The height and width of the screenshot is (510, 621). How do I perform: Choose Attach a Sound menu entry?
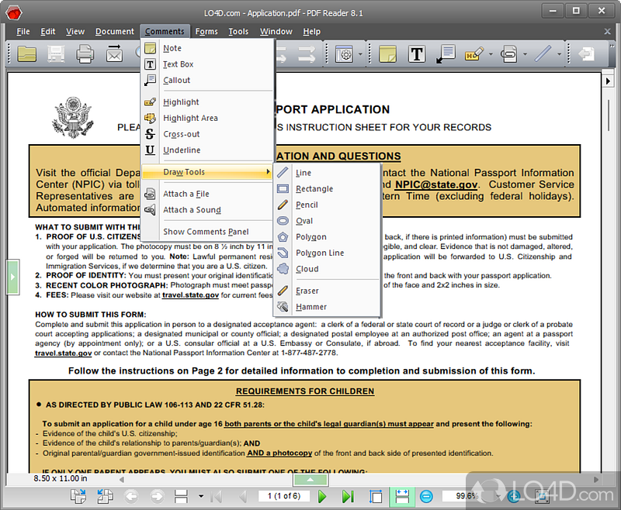click(x=207, y=210)
